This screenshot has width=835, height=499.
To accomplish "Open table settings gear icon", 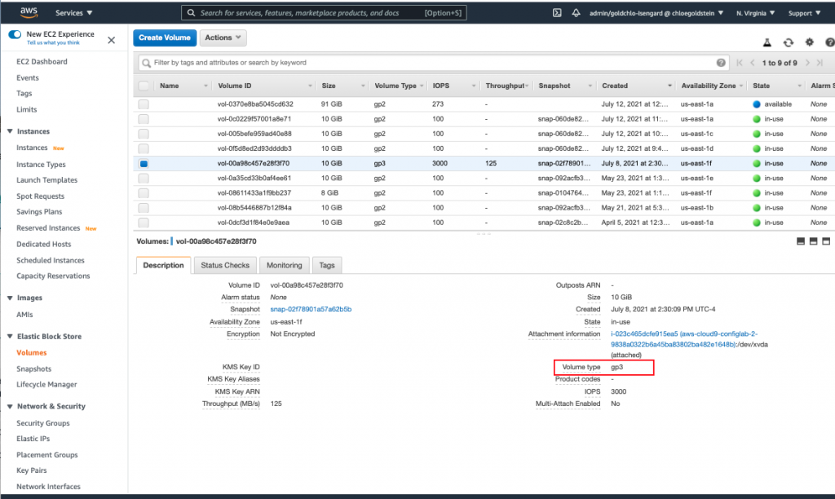I will coord(809,42).
